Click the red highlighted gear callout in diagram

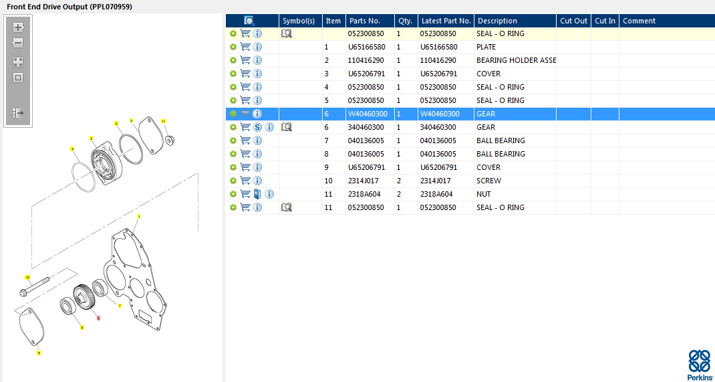(98, 318)
